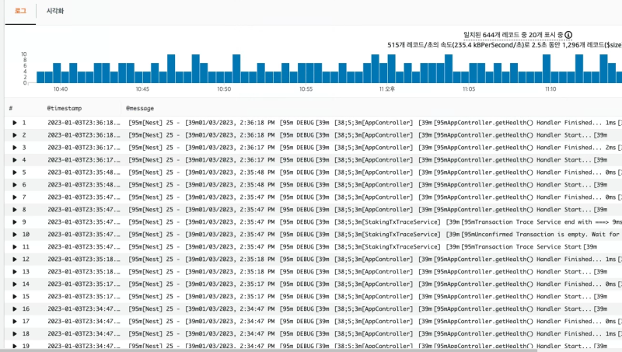Open the 로그 tab

coord(20,11)
